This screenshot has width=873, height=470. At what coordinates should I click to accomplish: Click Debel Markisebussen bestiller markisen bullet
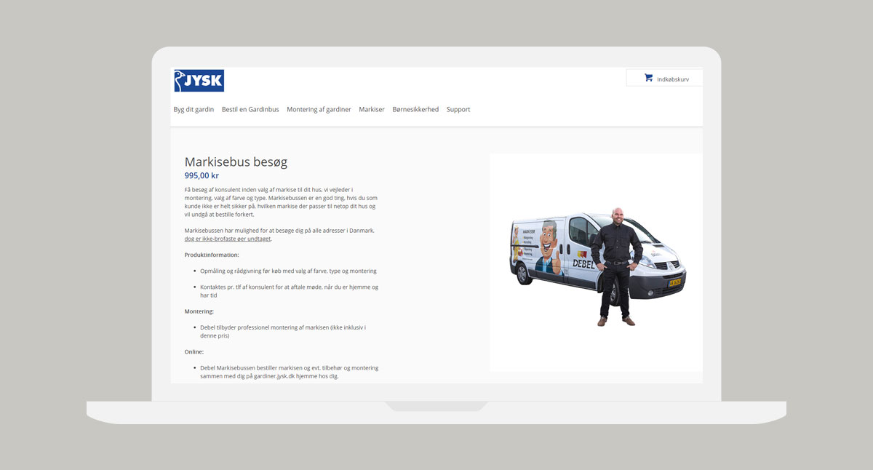click(x=290, y=373)
